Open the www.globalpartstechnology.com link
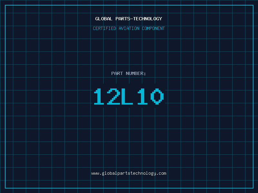This screenshot has height=193, width=258. pos(129,173)
